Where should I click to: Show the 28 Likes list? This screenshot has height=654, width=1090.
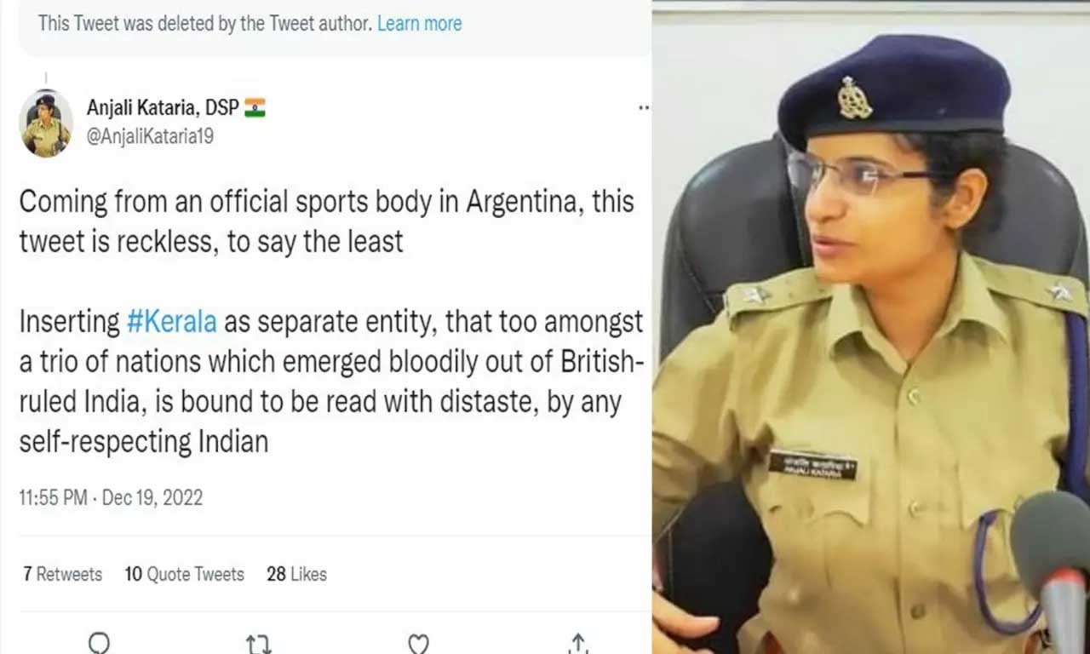(296, 574)
